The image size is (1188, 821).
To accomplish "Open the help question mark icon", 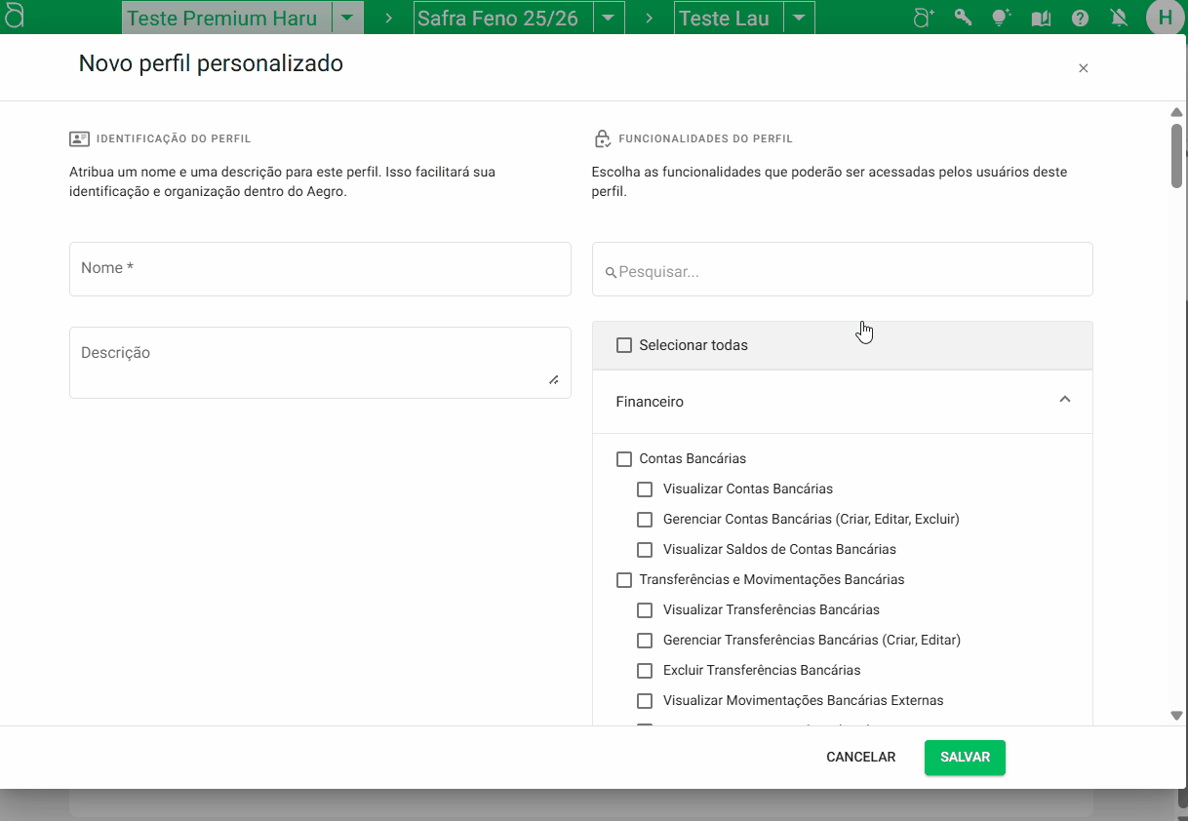I will point(1080,18).
